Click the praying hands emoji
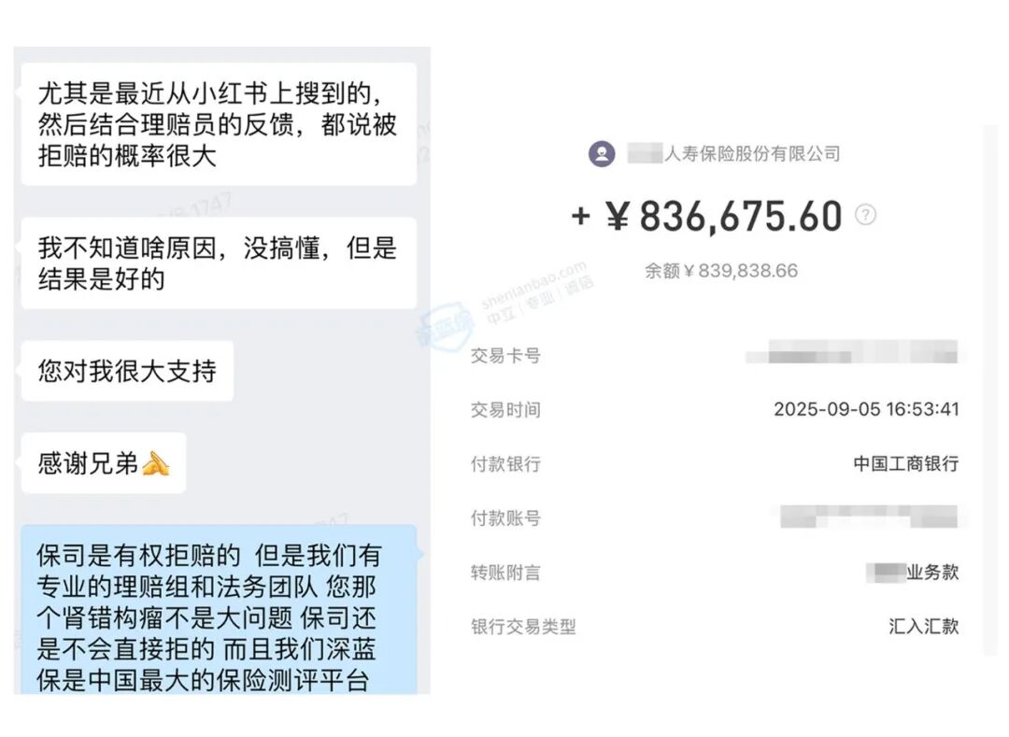The width and height of the screenshot is (1009, 737). point(156,463)
